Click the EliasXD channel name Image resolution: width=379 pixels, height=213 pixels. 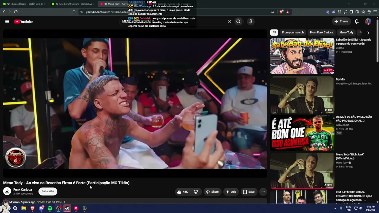click(340, 48)
